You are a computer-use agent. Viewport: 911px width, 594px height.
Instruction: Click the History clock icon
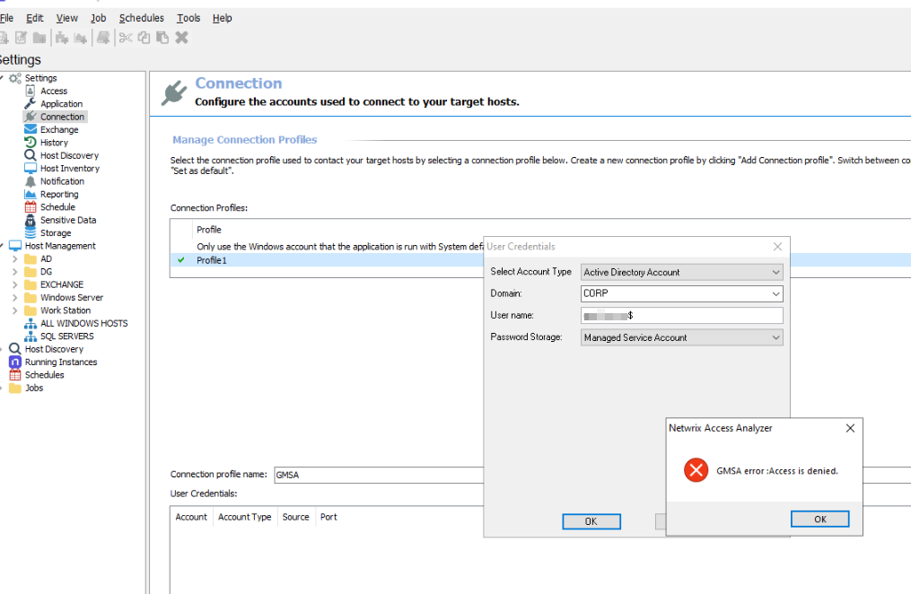coord(31,143)
